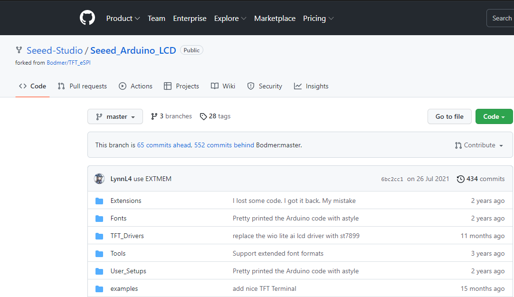Open 'replace the wio lite ai lcd driver' commit
This screenshot has width=514, height=297.
(296, 236)
